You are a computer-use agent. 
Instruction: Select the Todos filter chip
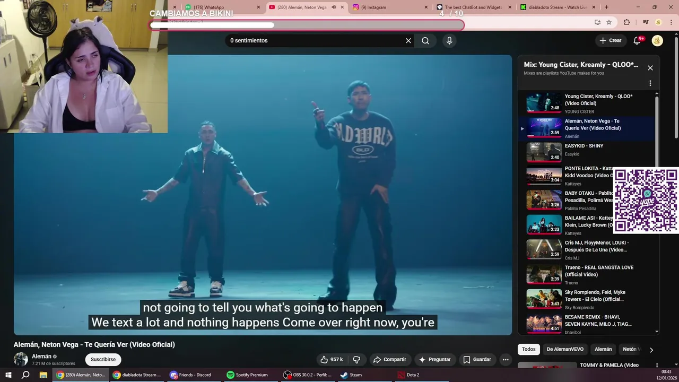(528, 349)
